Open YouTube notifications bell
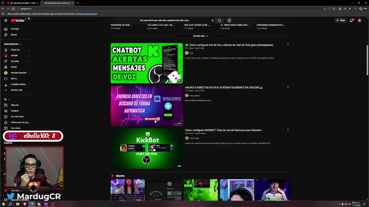Screen dimensions: 369x207 point(351,20)
